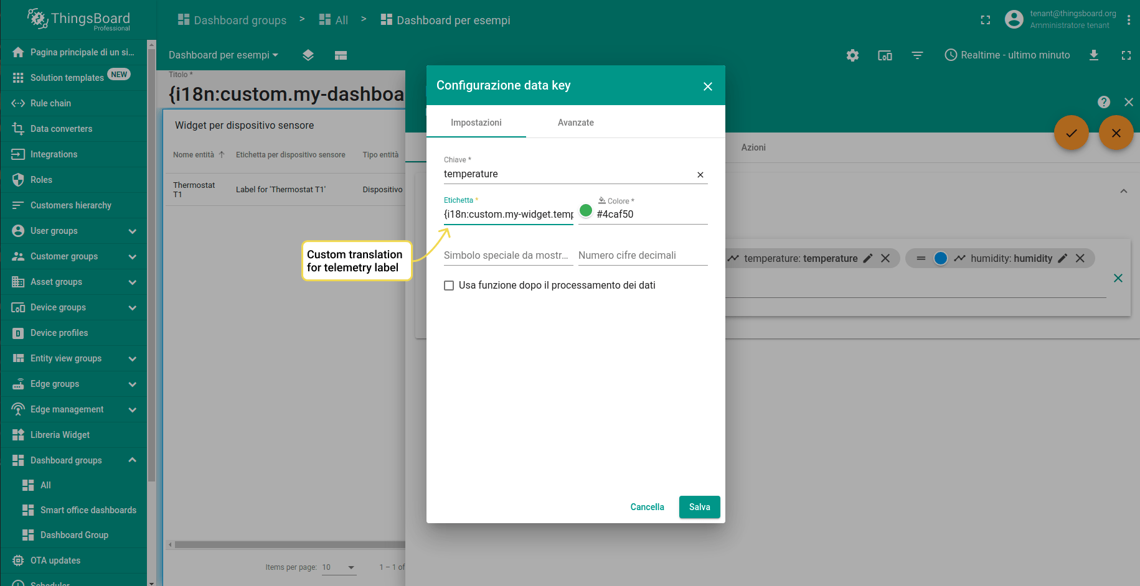Screen dimensions: 1140x586
Task: Open dashboard settings gear icon
Action: [x=852, y=55]
